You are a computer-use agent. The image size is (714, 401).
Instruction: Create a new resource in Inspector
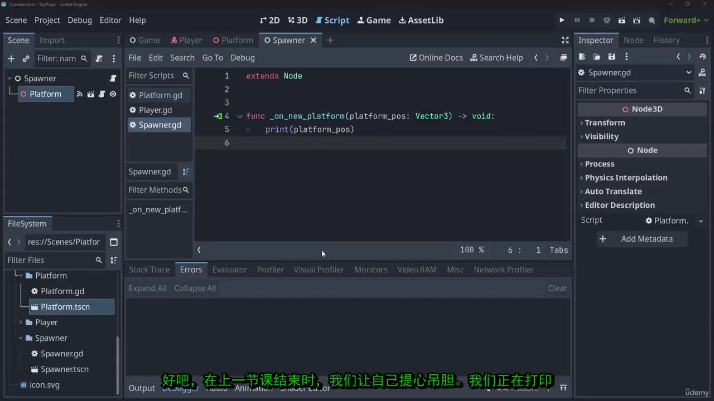[582, 56]
